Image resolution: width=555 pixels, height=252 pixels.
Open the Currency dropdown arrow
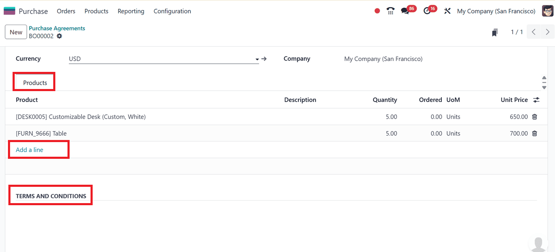coord(257,59)
